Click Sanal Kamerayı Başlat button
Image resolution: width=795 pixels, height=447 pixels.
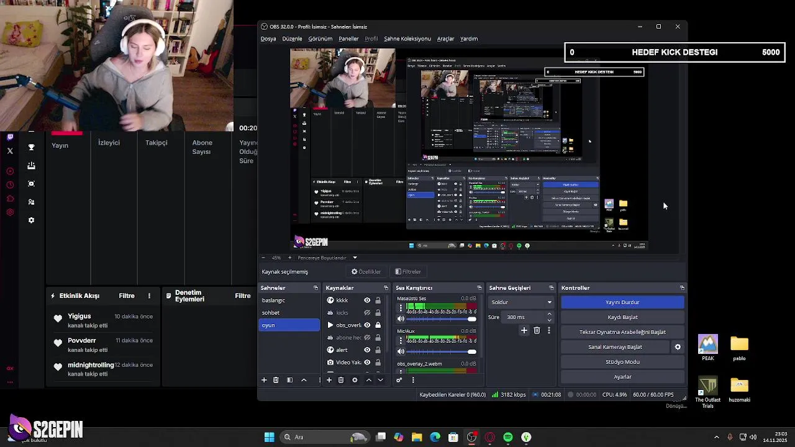point(615,347)
